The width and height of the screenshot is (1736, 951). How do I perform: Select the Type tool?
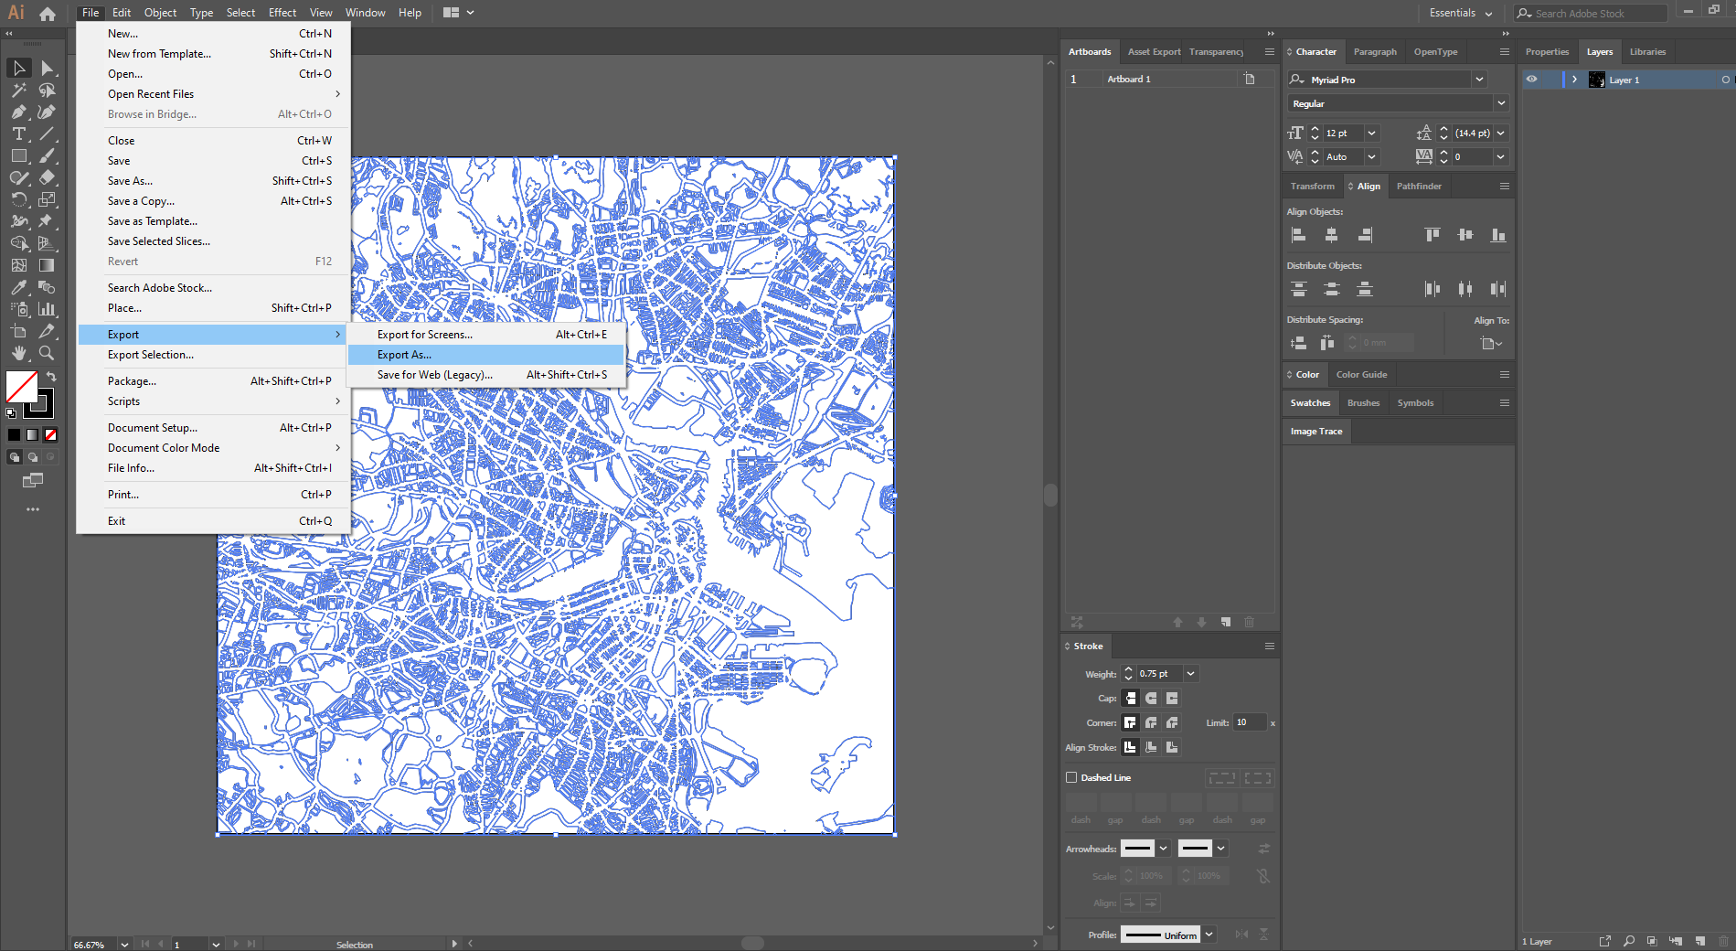coord(18,134)
